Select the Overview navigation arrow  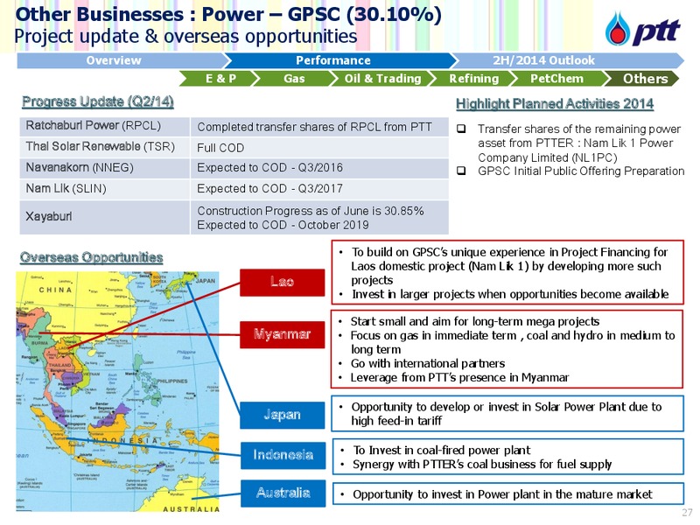point(121,60)
